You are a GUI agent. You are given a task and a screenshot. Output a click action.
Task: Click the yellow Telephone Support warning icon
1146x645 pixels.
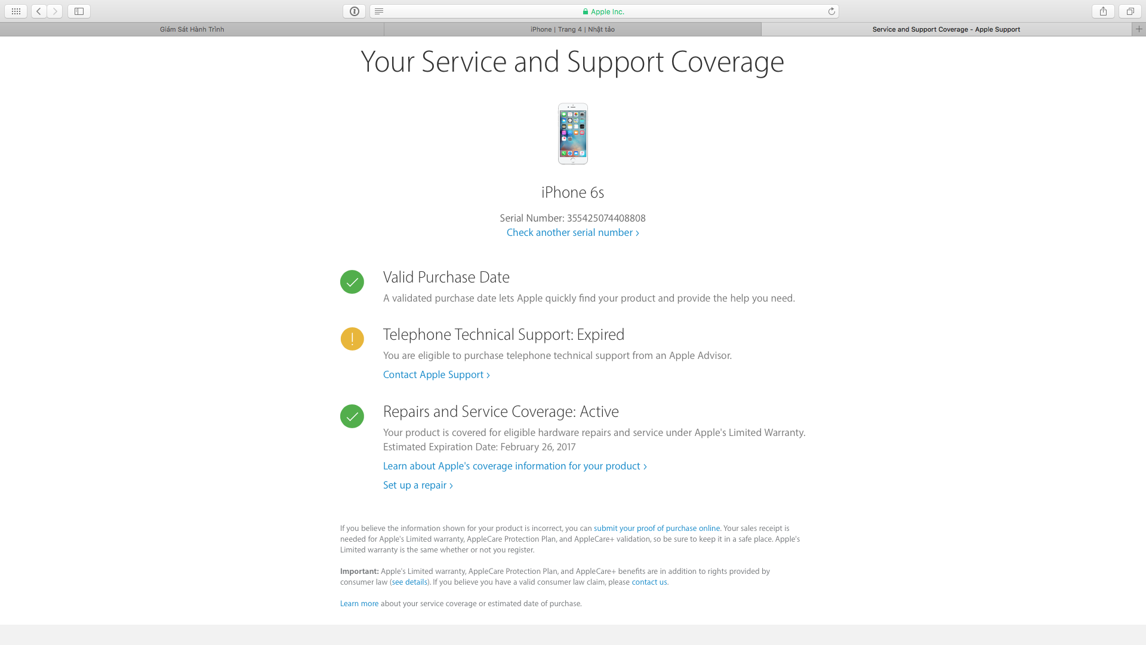coord(352,339)
